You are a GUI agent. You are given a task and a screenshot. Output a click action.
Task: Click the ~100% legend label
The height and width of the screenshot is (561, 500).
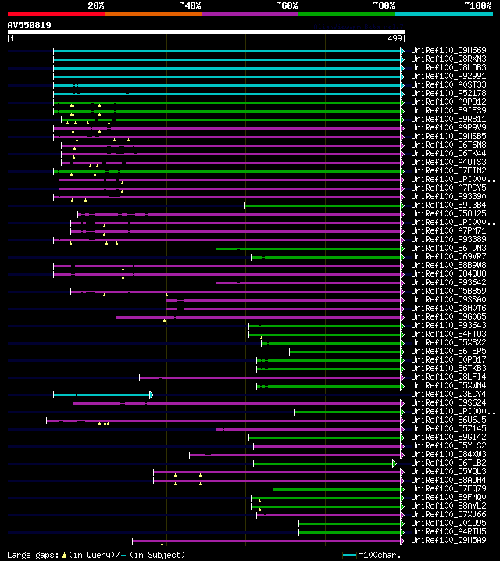point(478,5)
